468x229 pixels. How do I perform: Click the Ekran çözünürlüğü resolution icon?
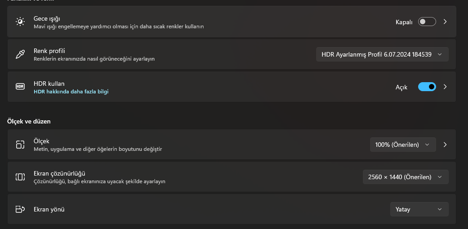click(x=20, y=177)
